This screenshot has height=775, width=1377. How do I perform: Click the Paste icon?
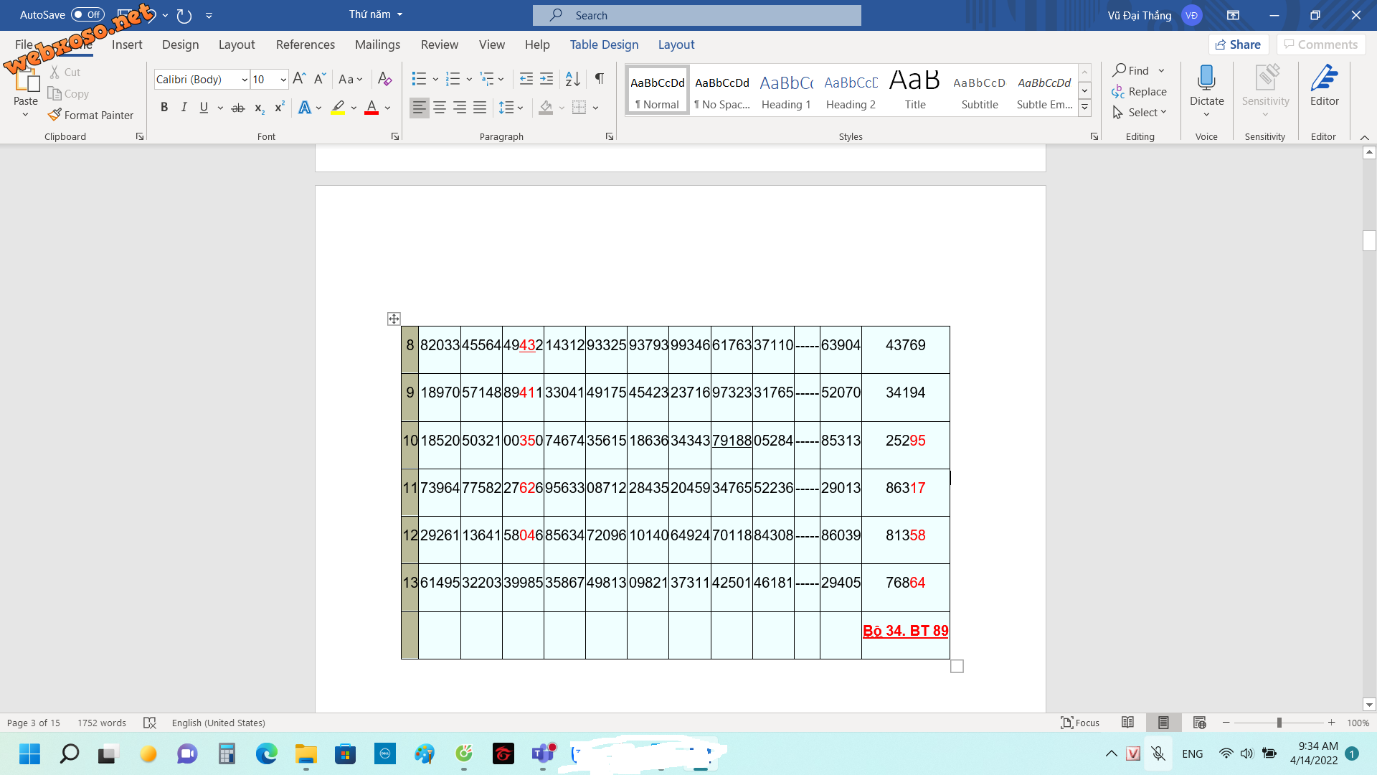click(x=26, y=79)
